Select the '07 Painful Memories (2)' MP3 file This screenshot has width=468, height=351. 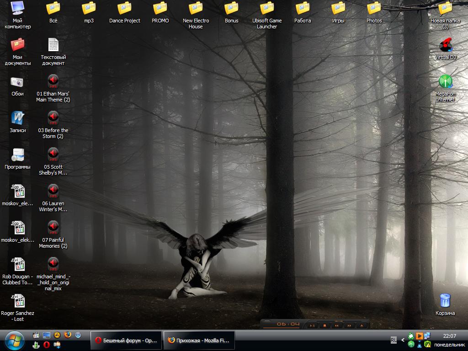tap(53, 228)
